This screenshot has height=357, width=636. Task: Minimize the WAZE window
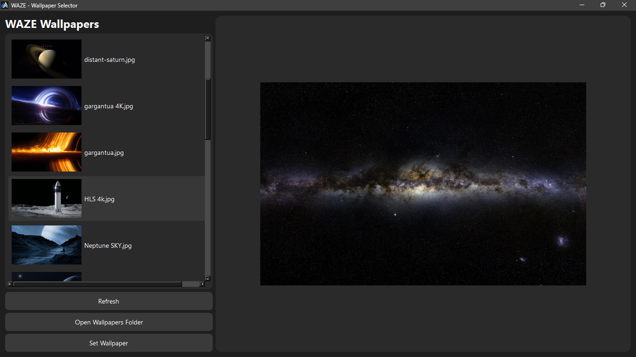pyautogui.click(x=582, y=5)
